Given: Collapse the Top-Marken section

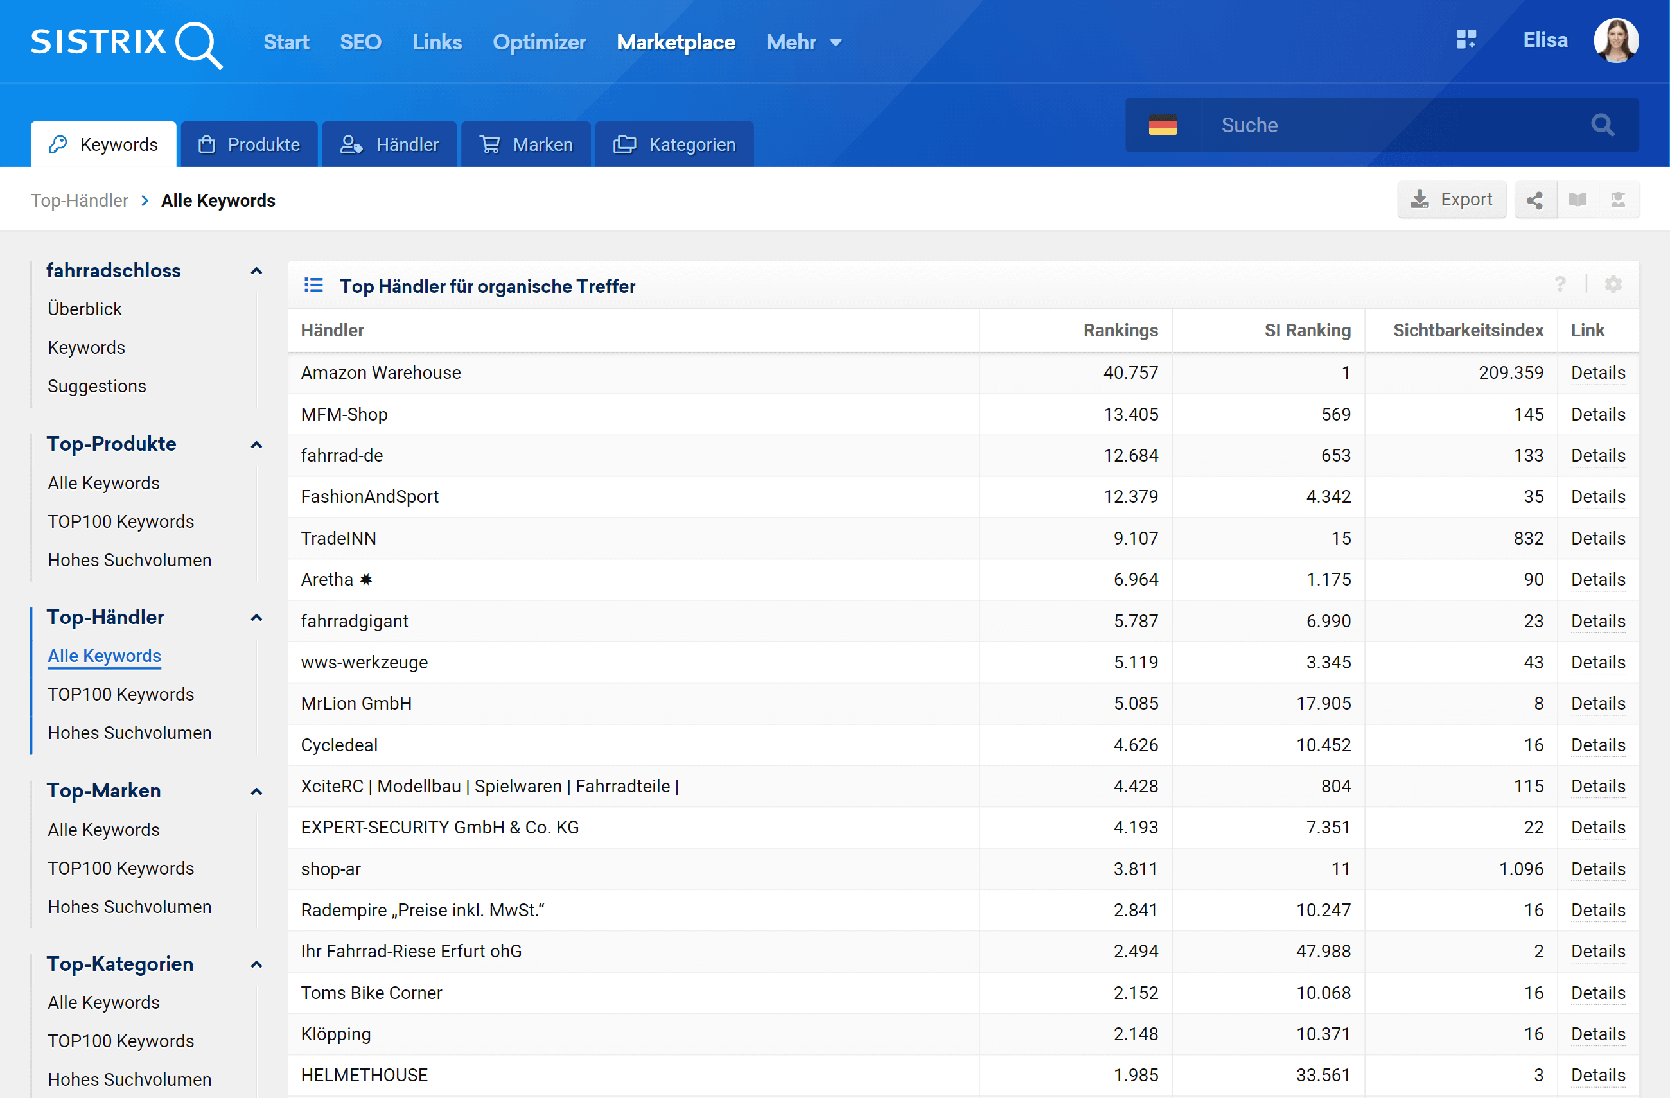Looking at the screenshot, I should pos(256,792).
